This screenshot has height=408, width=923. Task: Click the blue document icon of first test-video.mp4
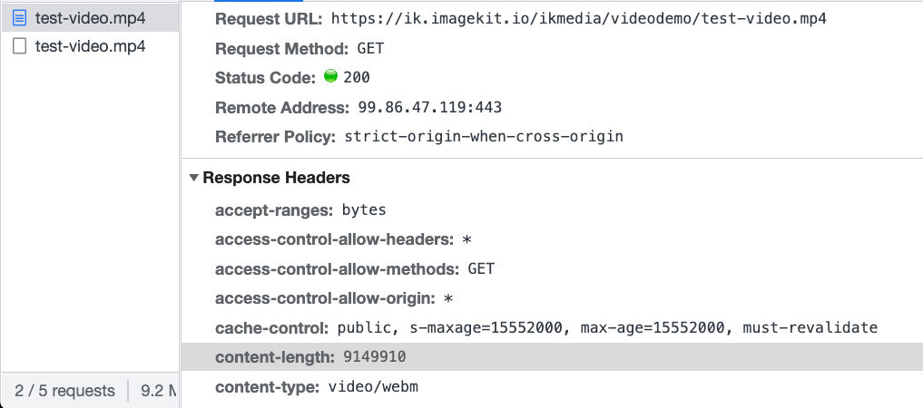coord(19,17)
